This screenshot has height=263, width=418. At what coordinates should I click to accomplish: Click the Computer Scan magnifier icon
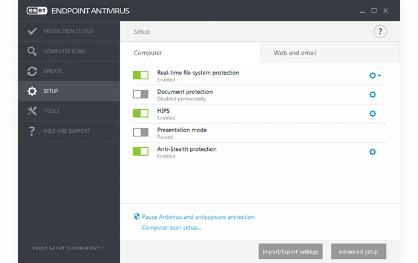[x=32, y=52]
